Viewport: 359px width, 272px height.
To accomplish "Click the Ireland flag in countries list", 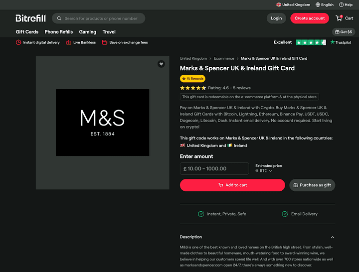I will 230,145.
